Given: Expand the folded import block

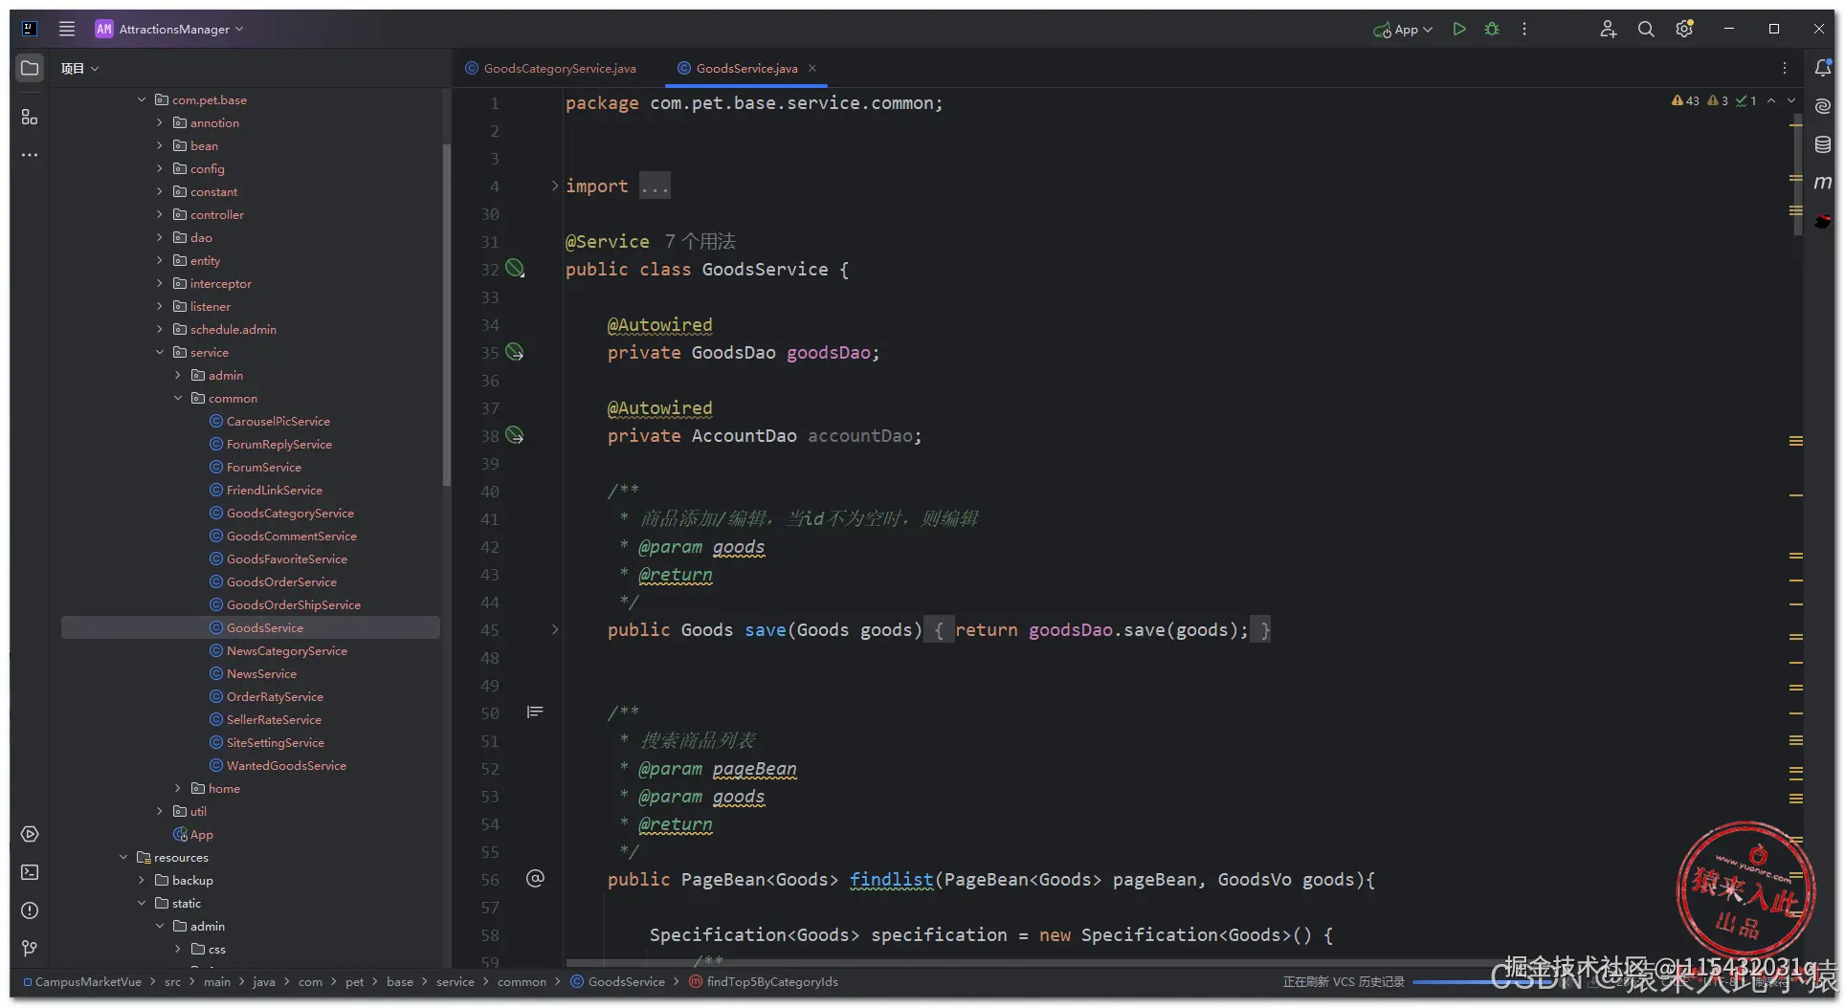Looking at the screenshot, I should (554, 186).
